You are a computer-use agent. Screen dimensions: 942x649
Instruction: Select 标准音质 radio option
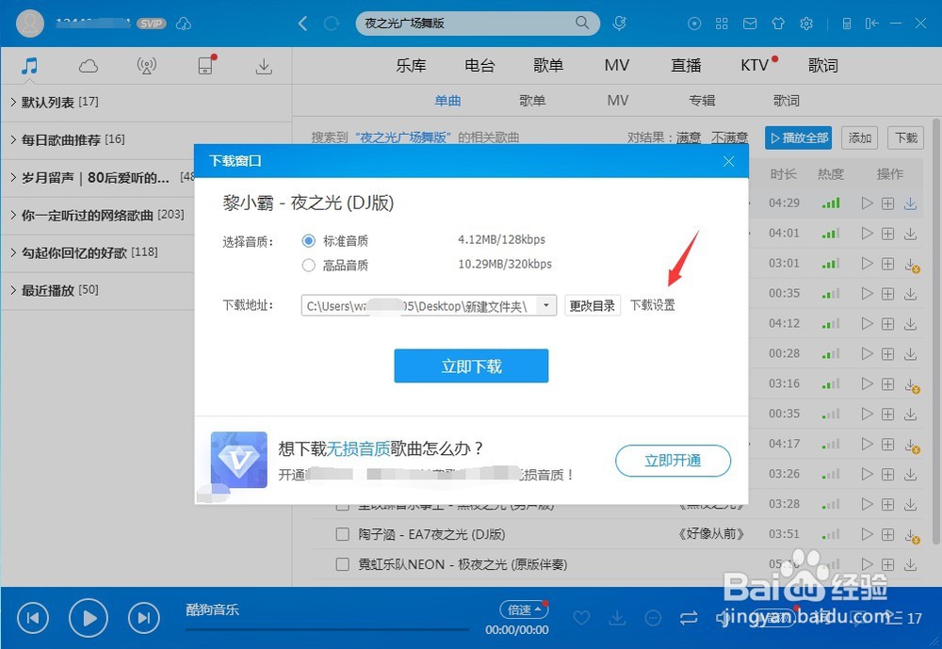point(309,241)
